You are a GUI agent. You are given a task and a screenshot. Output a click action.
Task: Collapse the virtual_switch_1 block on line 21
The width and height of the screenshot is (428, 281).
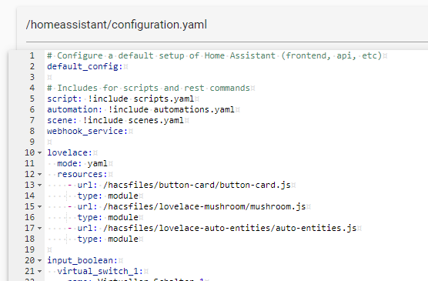click(x=40, y=272)
